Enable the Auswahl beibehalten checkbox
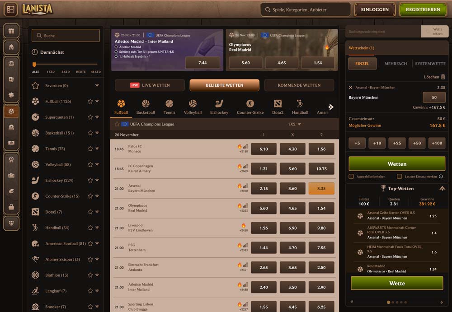Screen dimensions: 452x312 pos(351,177)
